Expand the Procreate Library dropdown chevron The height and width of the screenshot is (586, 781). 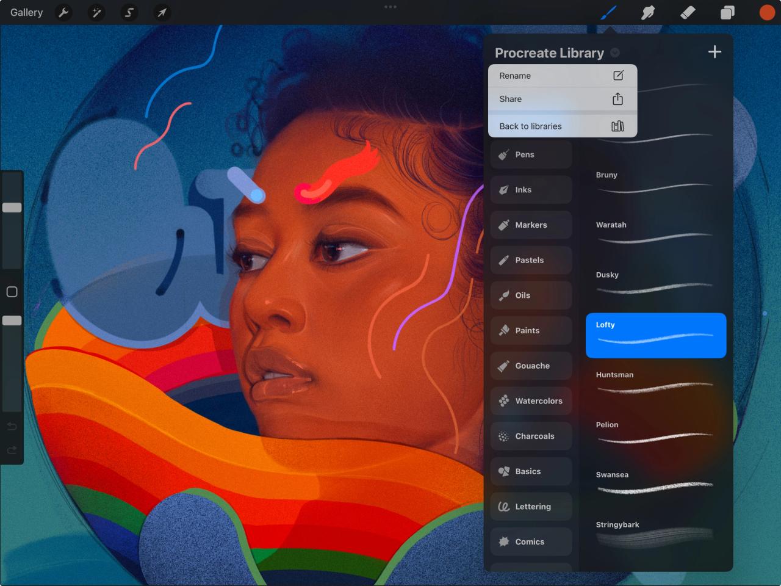click(615, 52)
